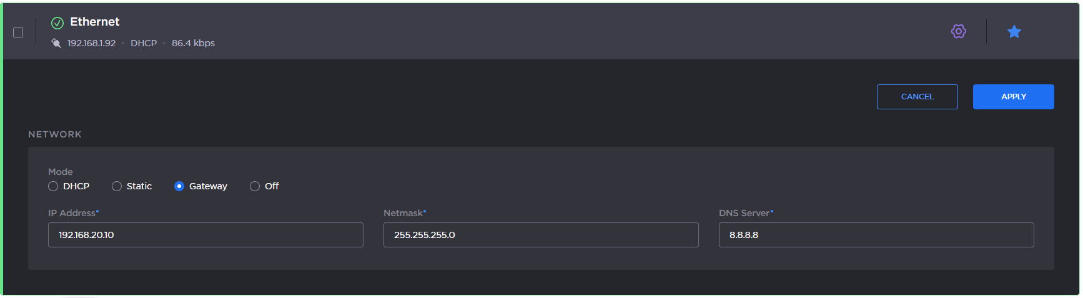Edit the DNS Server text box
The width and height of the screenshot is (1083, 298).
[876, 235]
